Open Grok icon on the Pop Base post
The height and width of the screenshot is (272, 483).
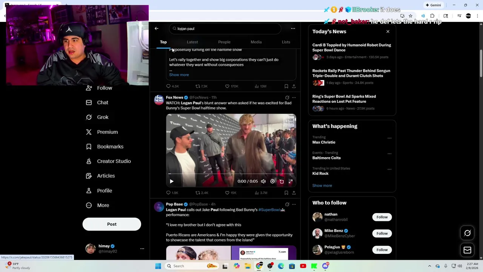287,204
